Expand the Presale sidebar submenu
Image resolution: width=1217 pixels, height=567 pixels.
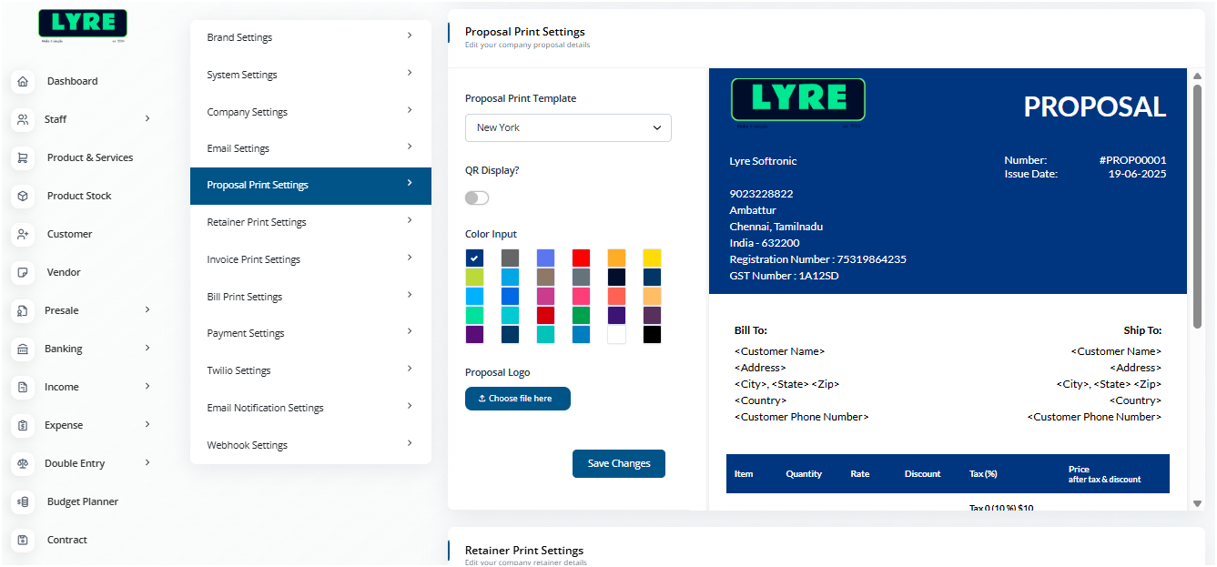(147, 310)
